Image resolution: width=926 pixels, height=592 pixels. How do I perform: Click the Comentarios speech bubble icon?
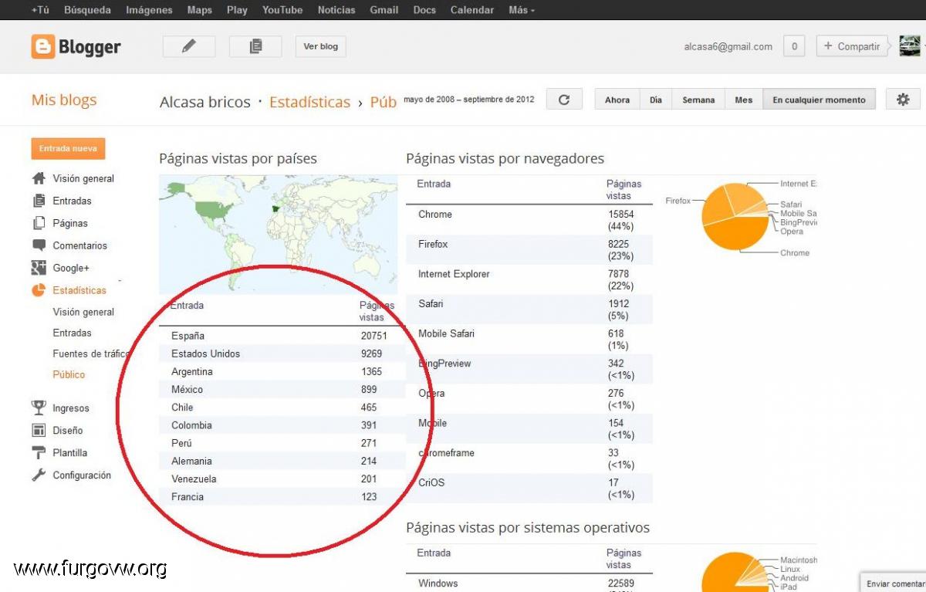click(39, 245)
